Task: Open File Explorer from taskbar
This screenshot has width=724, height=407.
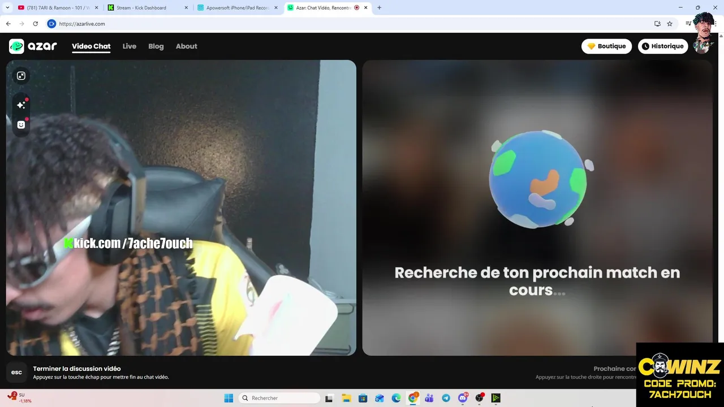Action: (346, 398)
